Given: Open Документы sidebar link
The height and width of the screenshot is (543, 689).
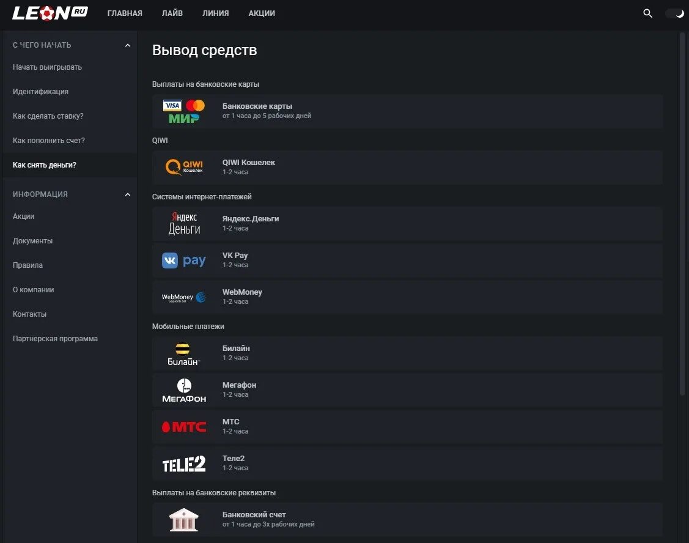Looking at the screenshot, I should [32, 241].
